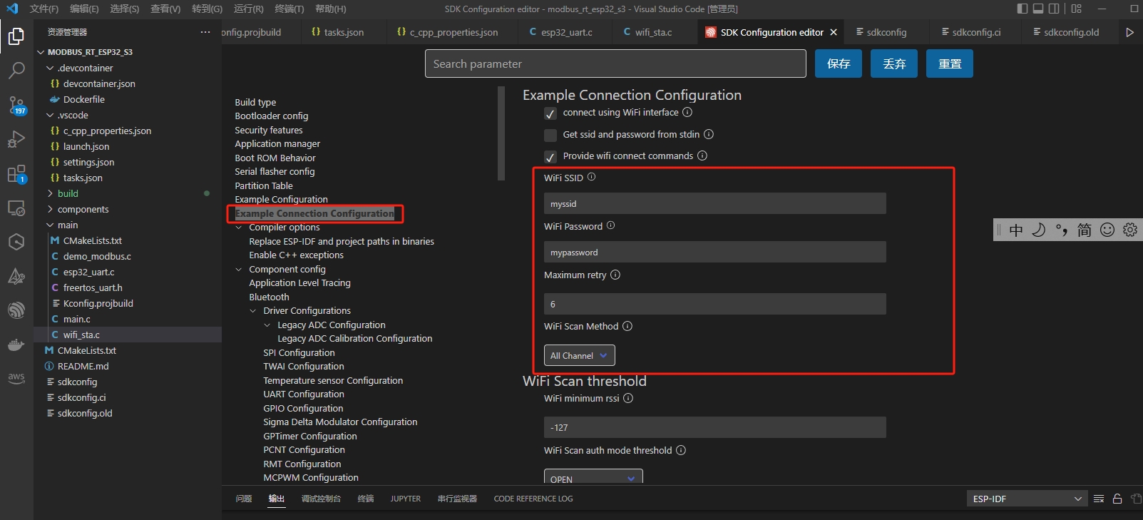Close the SDK Configuration editor tab

(834, 32)
